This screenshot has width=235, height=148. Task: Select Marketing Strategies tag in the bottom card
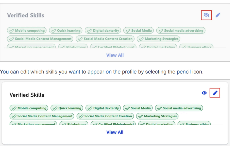(x=157, y=116)
